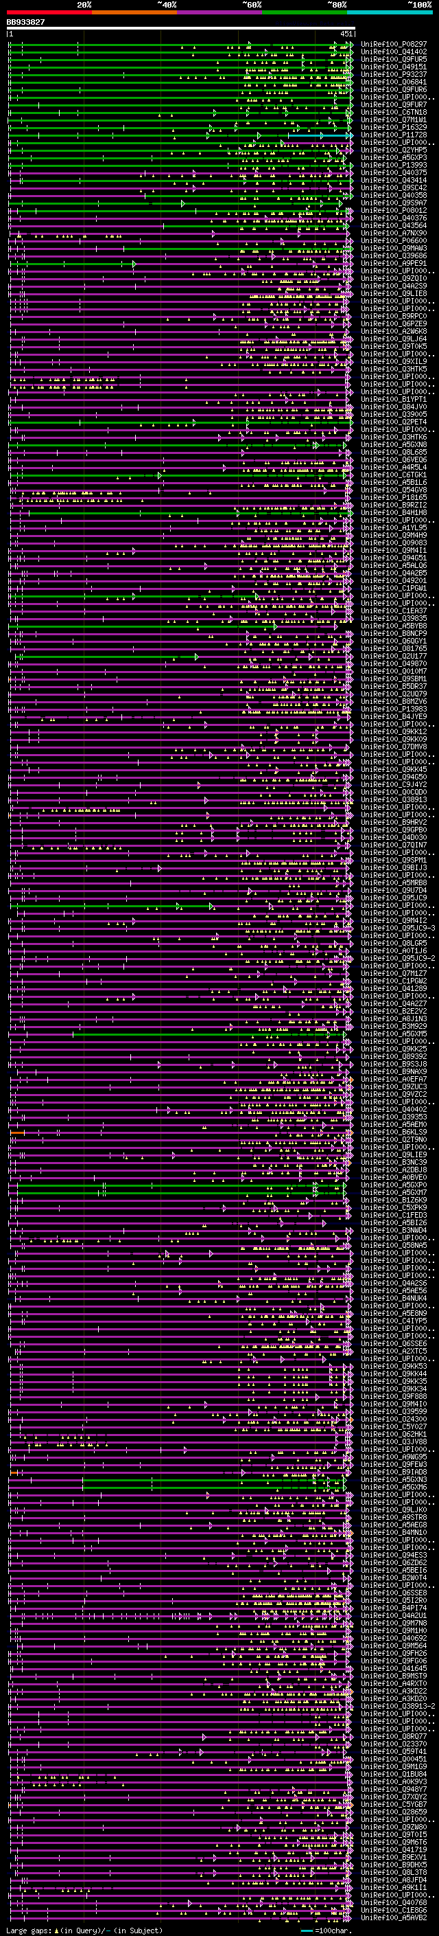This screenshot has width=439, height=1936.
Task: Click the green ~80% identity legend segment
Action: coord(305,12)
